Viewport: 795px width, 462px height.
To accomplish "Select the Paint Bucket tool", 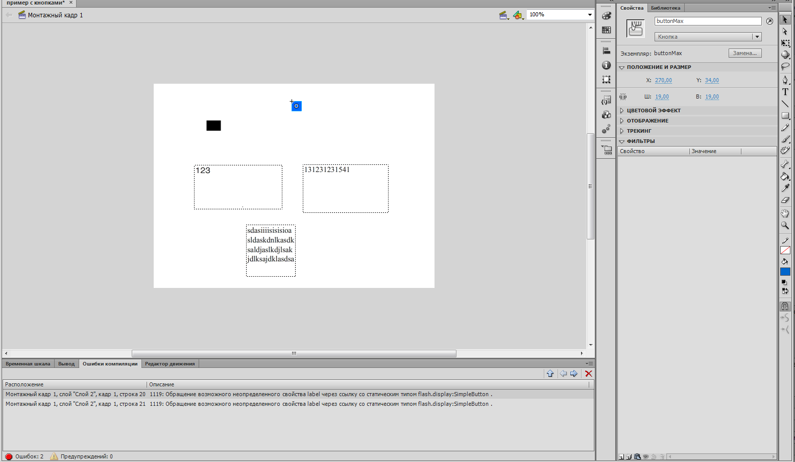I will [785, 176].
